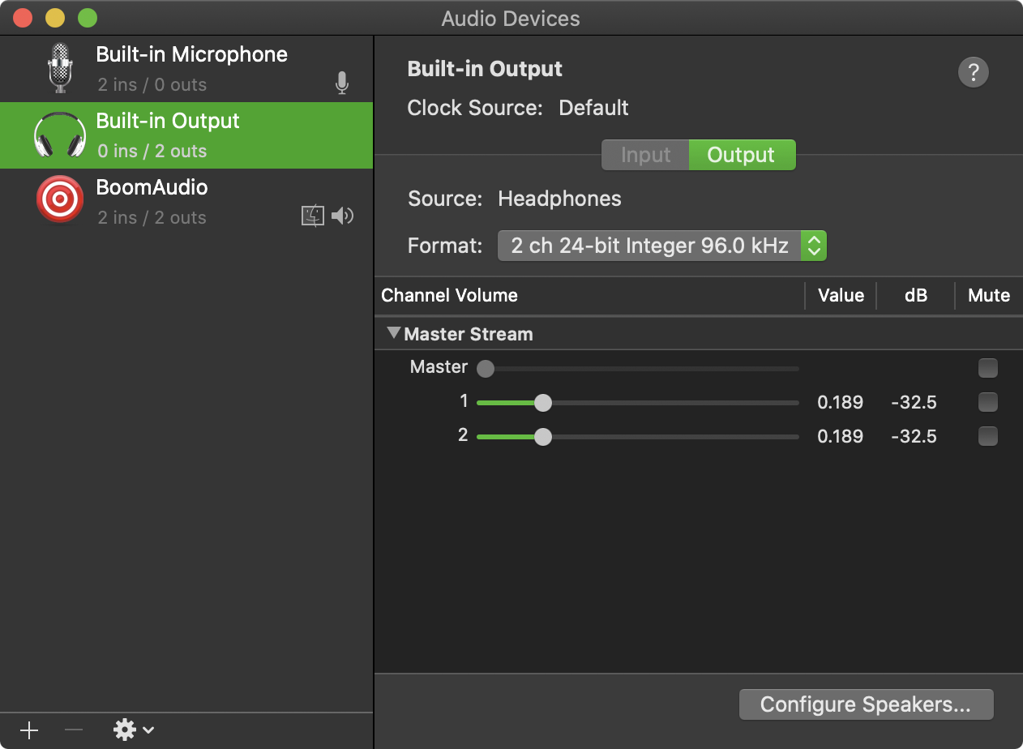Viewport: 1023px width, 749px height.
Task: Click the minus icon to remove device
Action: coord(74,730)
